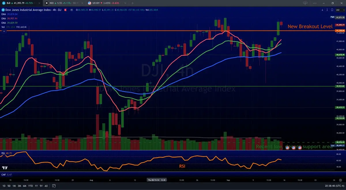Select the Vol indicator legend
Image resolution: width=346 pixels, height=190 pixels.
click(x=14, y=27)
